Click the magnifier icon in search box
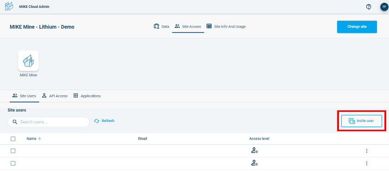 tap(15, 122)
